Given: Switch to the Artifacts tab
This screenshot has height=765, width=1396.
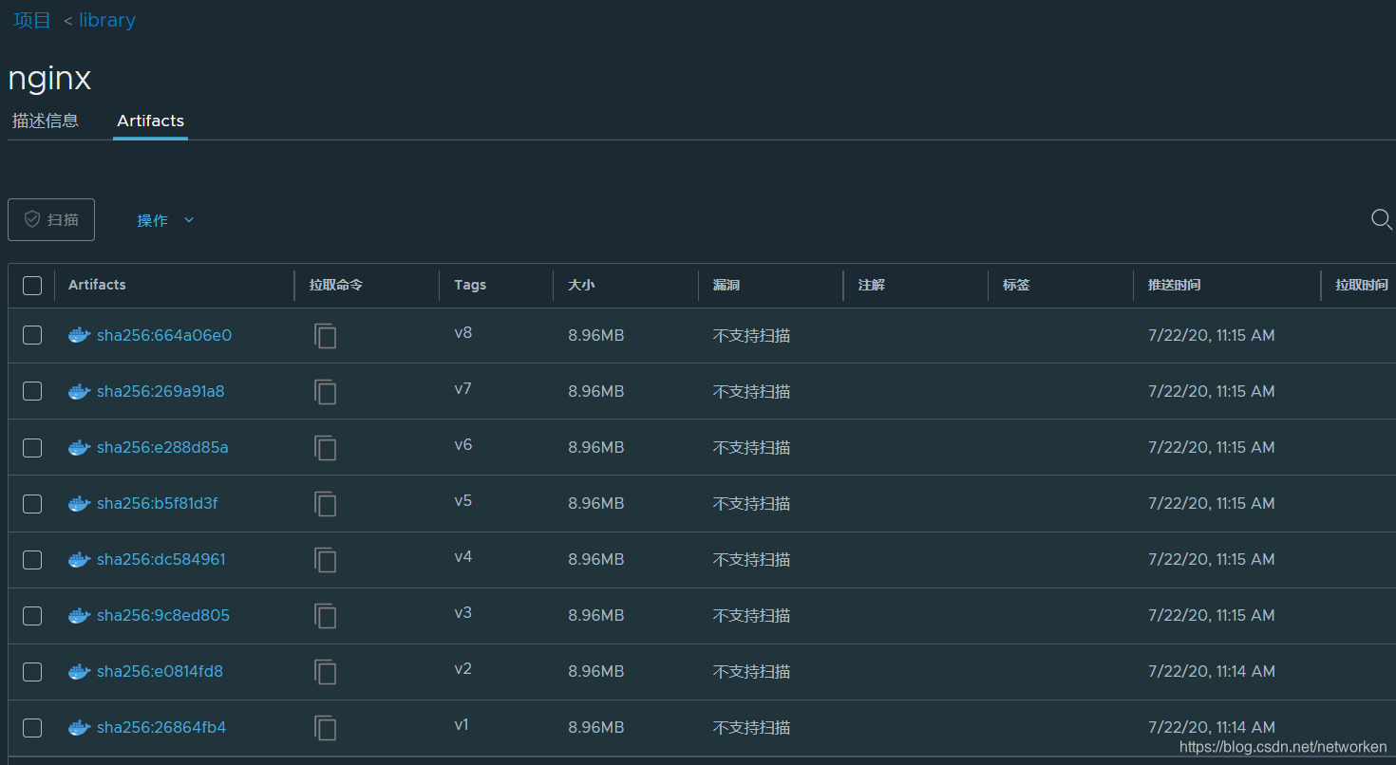Looking at the screenshot, I should (150, 121).
